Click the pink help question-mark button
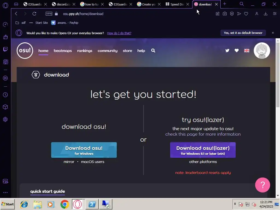The width and height of the screenshot is (280, 210). [x=262, y=185]
